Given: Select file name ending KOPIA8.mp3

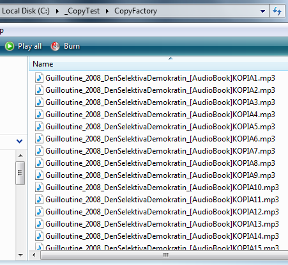Looking at the screenshot, I should (x=160, y=163).
